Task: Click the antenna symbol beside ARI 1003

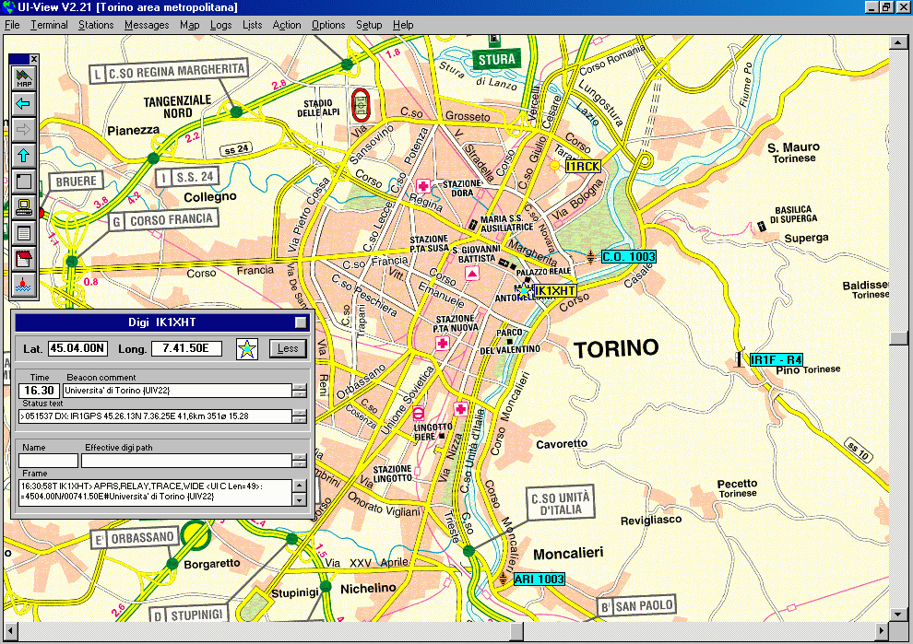Action: (504, 579)
